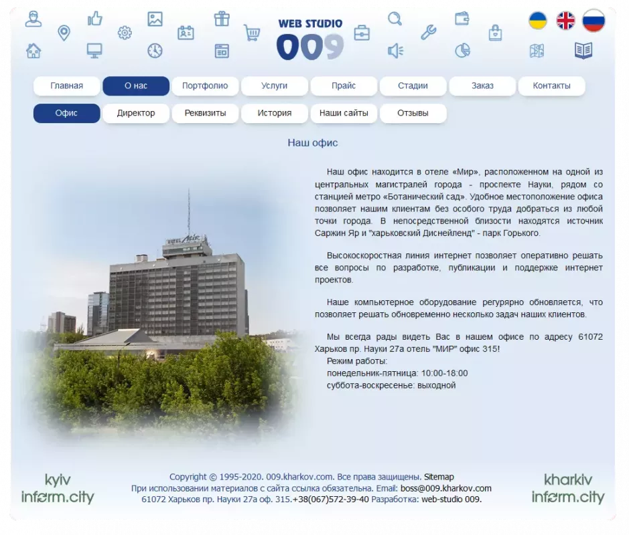Viewport: 629px width, 535px height.
Task: Navigate to the Контакты page
Action: pos(551,86)
